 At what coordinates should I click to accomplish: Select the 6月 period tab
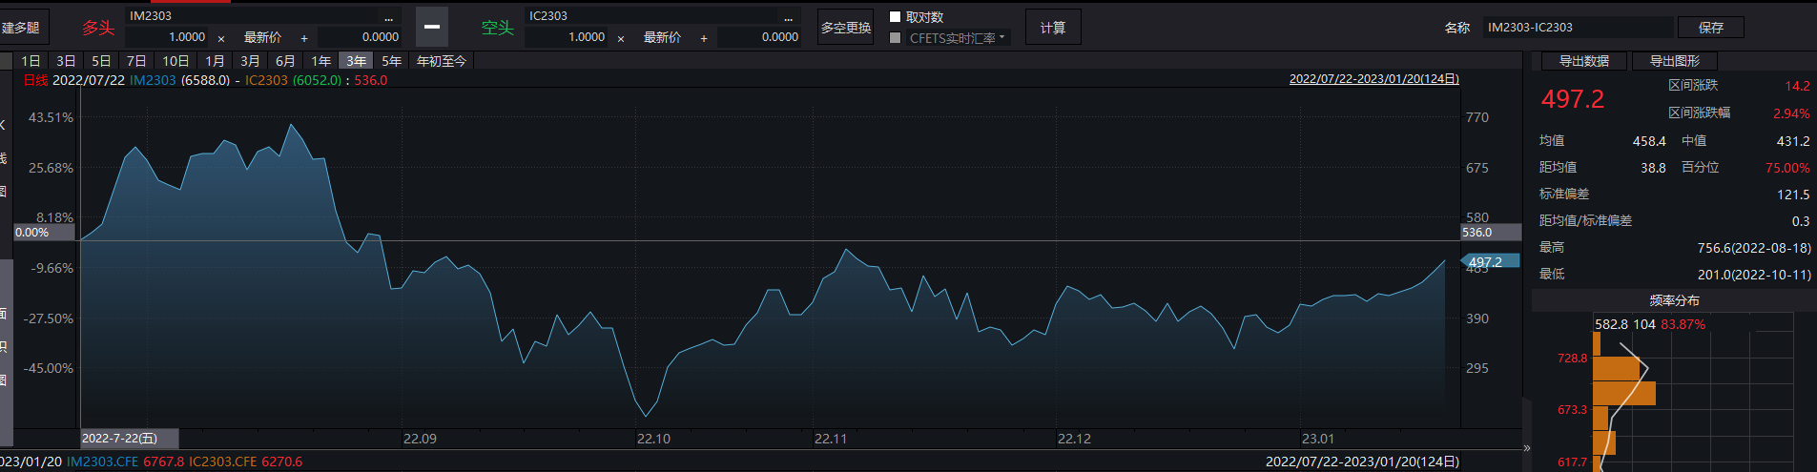[x=285, y=61]
